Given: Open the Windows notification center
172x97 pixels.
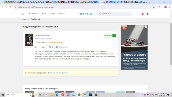Looking at the screenshot, I should pos(169,95).
